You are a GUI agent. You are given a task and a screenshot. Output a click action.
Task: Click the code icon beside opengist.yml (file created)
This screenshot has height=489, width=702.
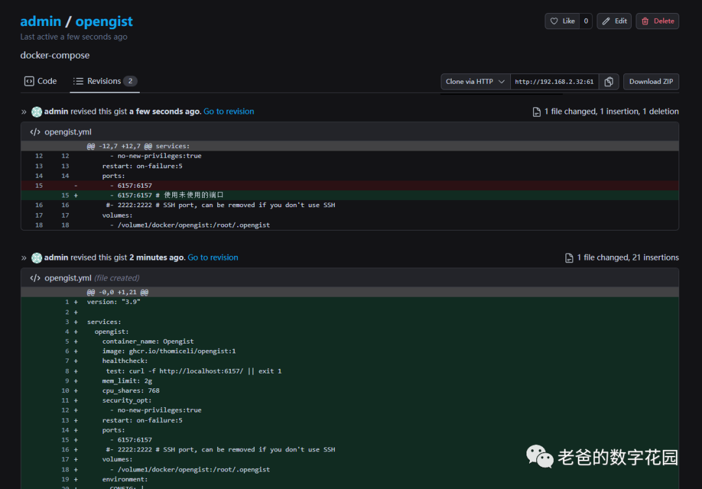(x=35, y=278)
